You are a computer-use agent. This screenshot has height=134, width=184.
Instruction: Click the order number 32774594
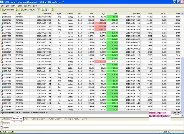click(7, 75)
